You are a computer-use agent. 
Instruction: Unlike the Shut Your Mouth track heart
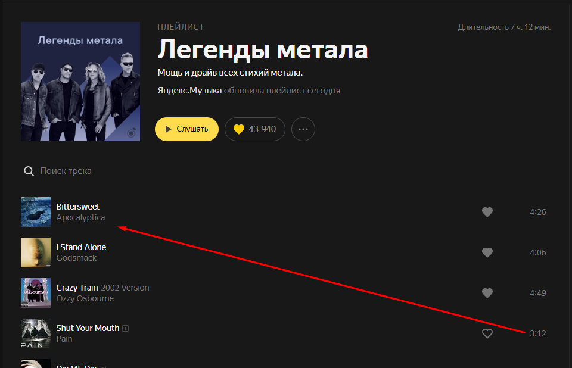pos(487,333)
